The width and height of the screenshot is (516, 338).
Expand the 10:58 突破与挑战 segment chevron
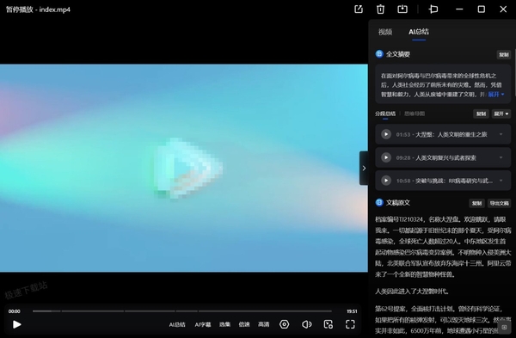point(501,181)
